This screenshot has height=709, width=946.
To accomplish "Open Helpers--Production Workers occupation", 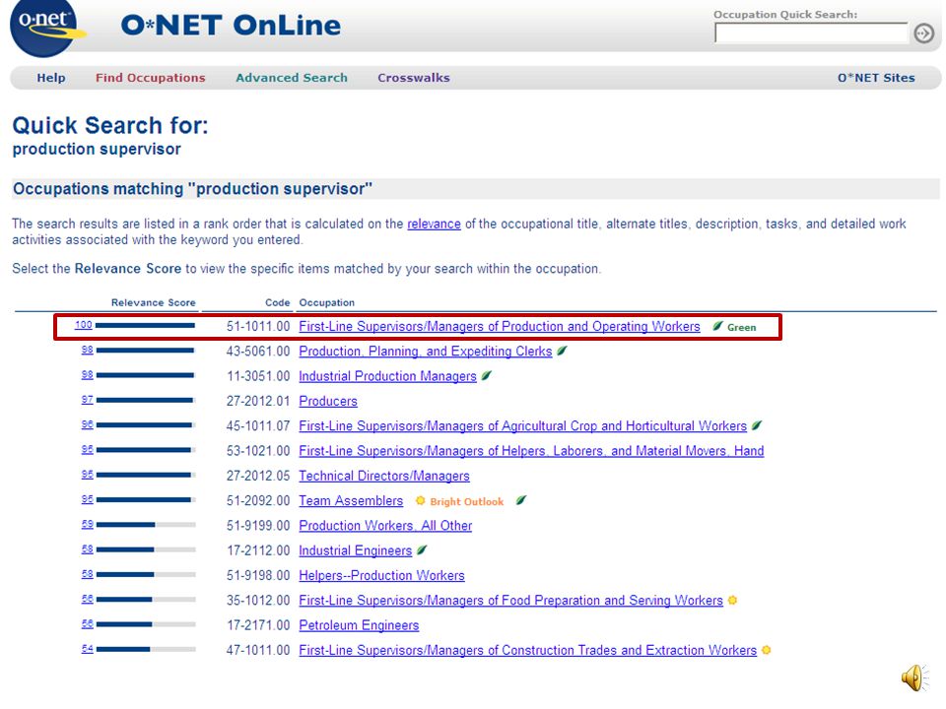I will click(382, 575).
